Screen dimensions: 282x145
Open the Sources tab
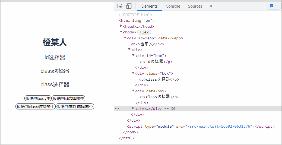click(195, 6)
